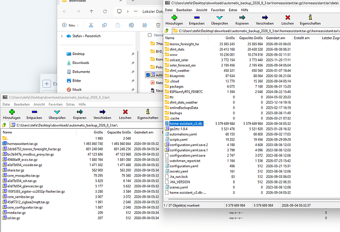Click Explorer share icon

coord(145,25)
